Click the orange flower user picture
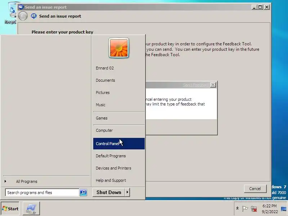The width and height of the screenshot is (288, 216). pos(119,48)
